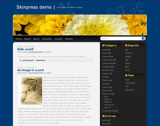Click the Meta heading bullet icon
Screen dimensions: 160x126
pos(126,75)
